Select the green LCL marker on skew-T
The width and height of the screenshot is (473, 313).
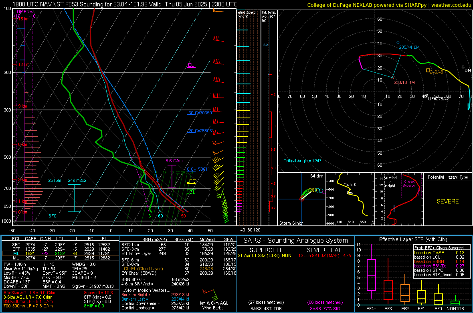191,192
